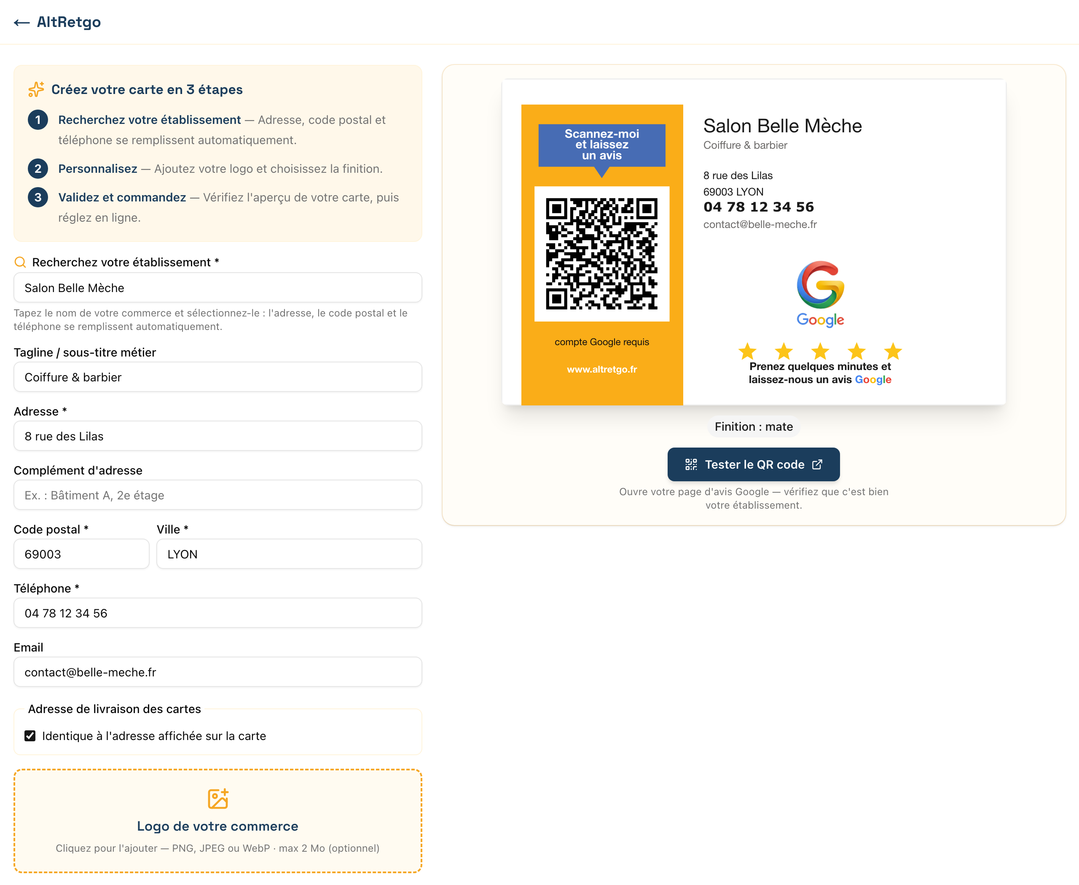Open the 'Logo de votre commerce' upload zone
1079x885 pixels.
point(218,821)
